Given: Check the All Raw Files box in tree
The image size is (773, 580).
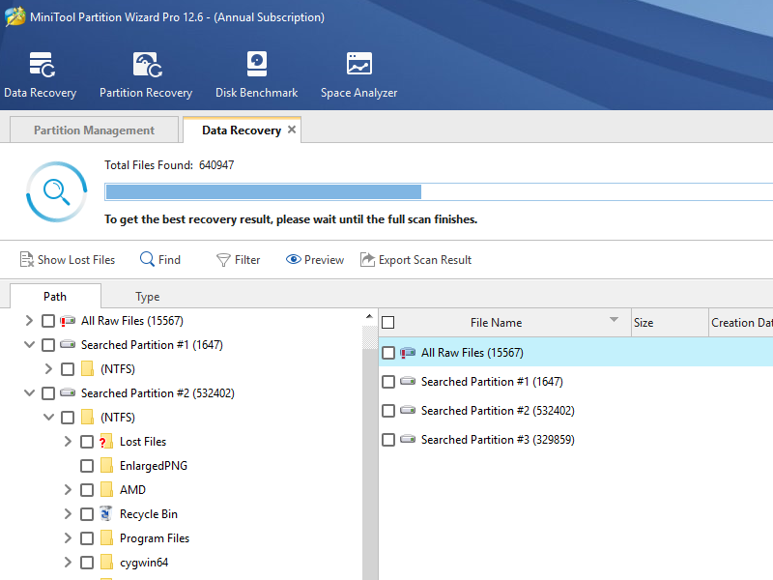Looking at the screenshot, I should [48, 321].
